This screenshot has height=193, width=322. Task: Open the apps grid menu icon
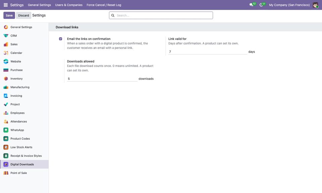[6, 5]
